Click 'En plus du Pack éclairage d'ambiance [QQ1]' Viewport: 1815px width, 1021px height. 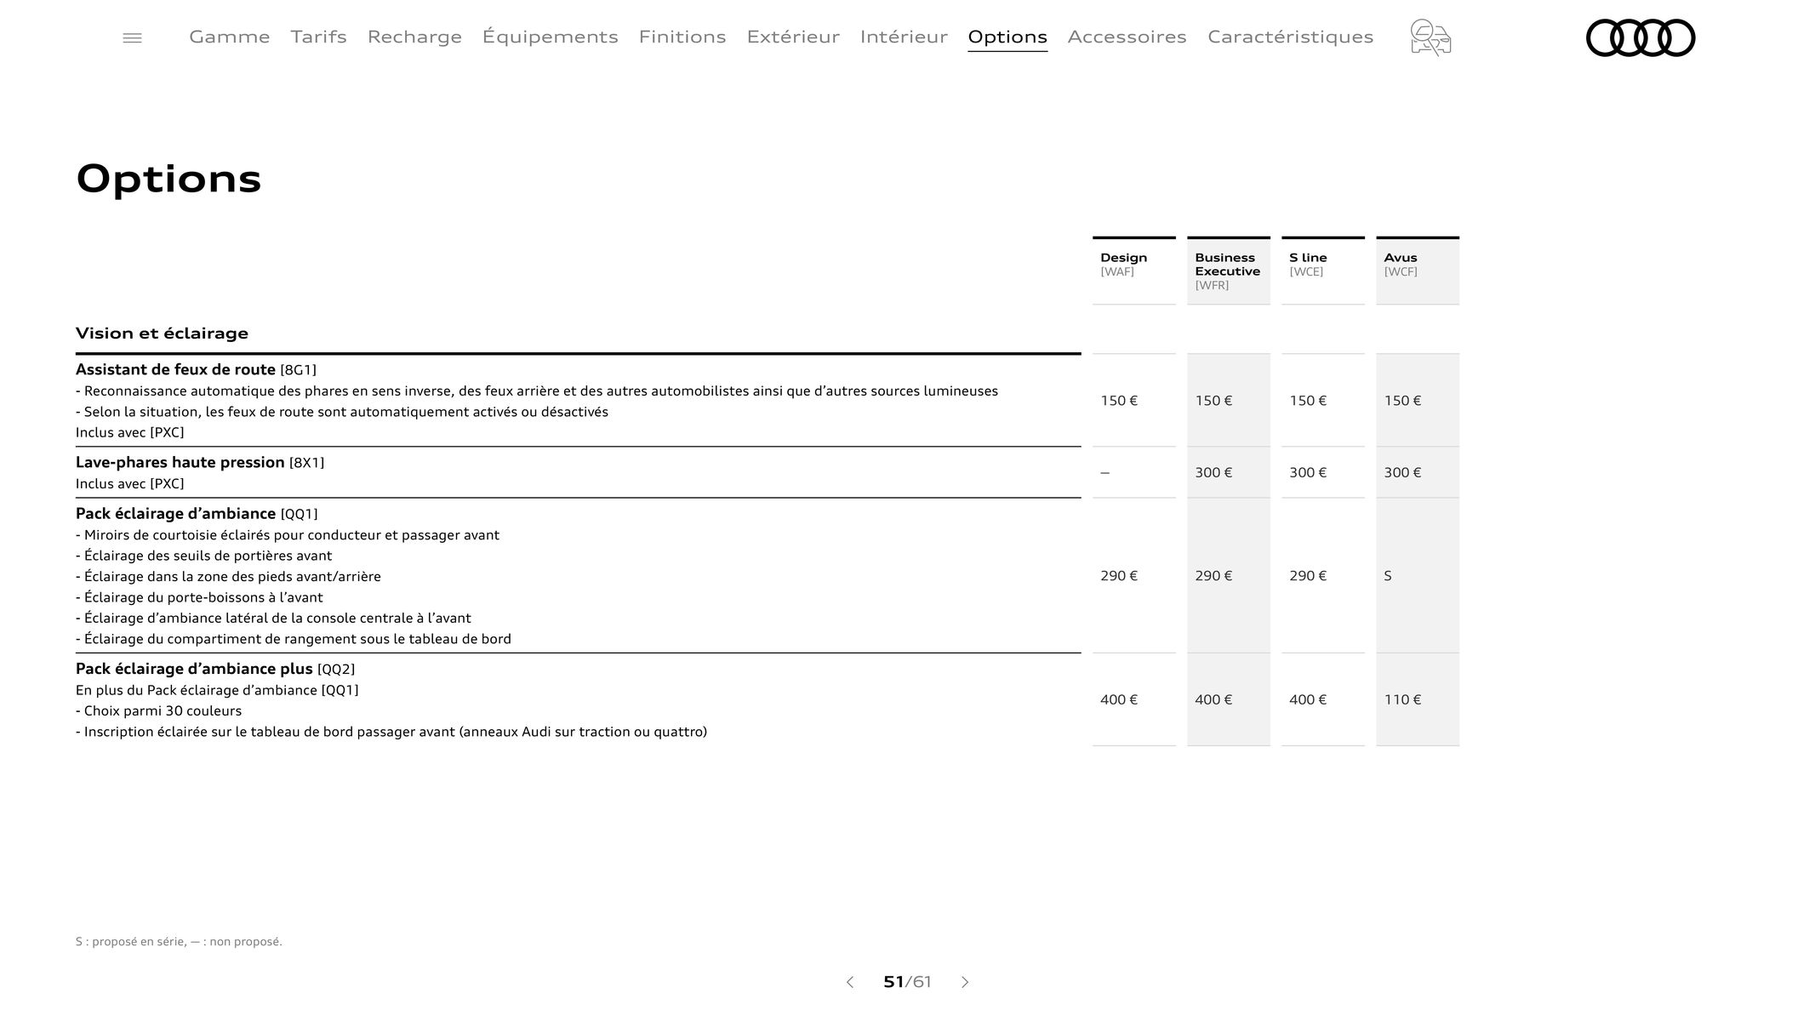[x=217, y=690]
